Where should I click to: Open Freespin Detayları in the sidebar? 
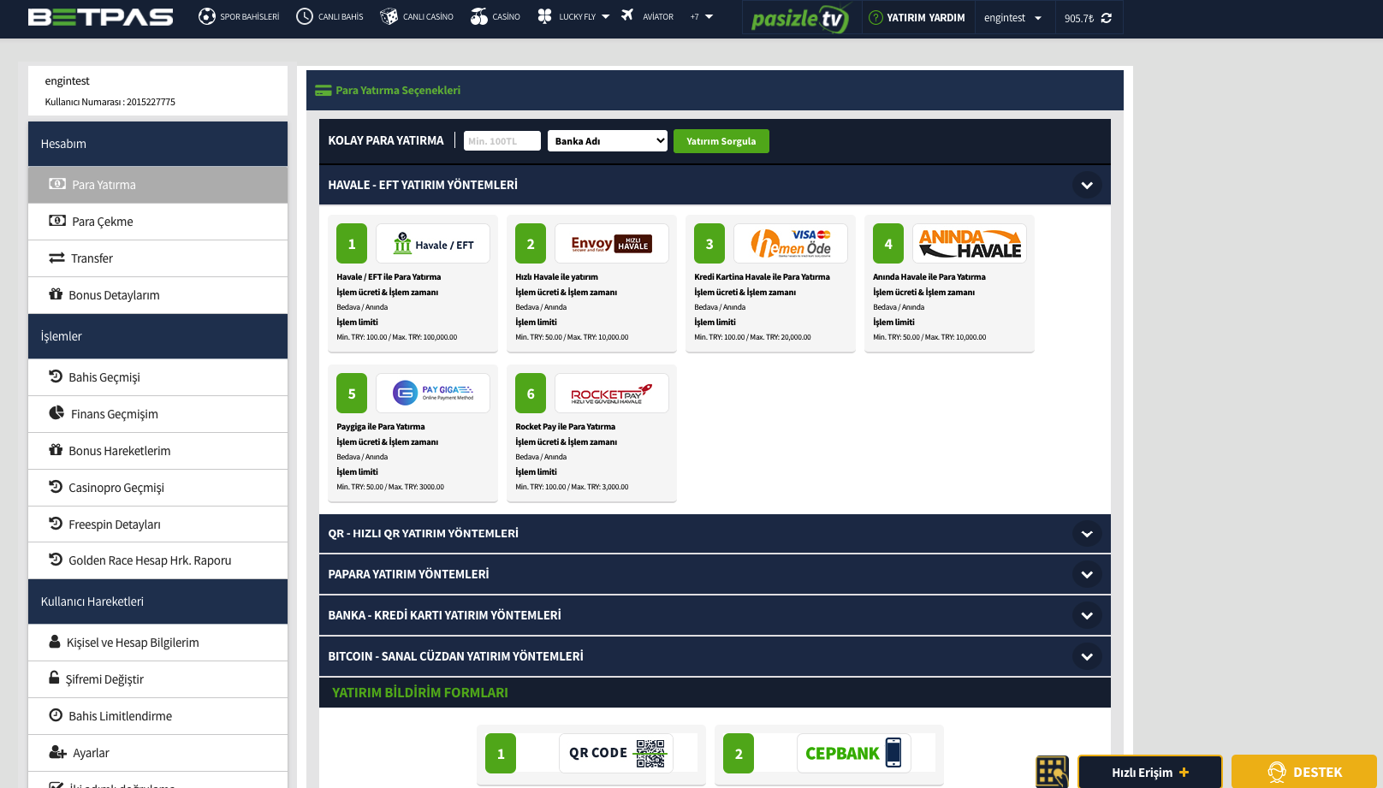pyautogui.click(x=157, y=524)
